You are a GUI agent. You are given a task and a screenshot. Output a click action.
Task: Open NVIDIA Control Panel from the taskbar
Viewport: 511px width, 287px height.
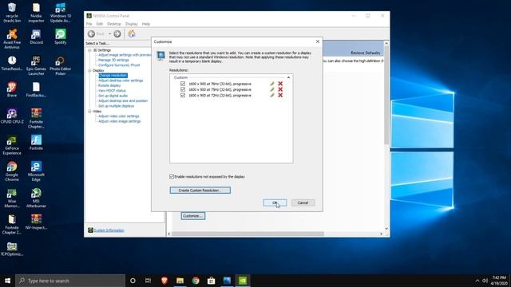(243, 280)
